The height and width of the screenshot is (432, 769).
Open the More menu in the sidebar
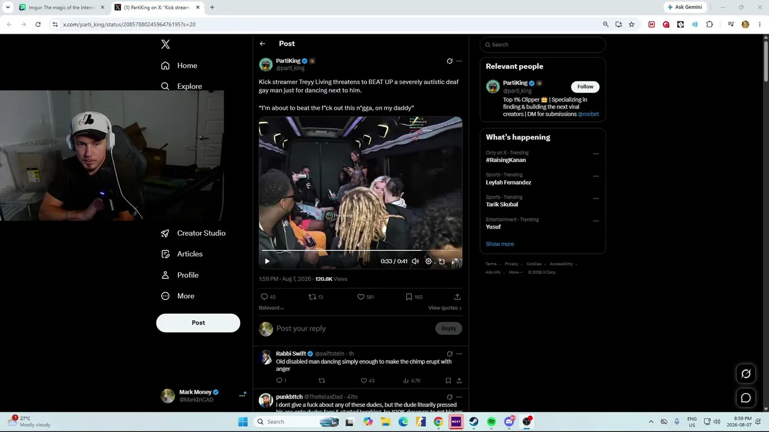coord(177,296)
